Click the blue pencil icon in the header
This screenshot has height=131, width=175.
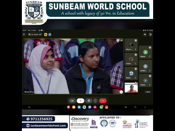coord(50,35)
